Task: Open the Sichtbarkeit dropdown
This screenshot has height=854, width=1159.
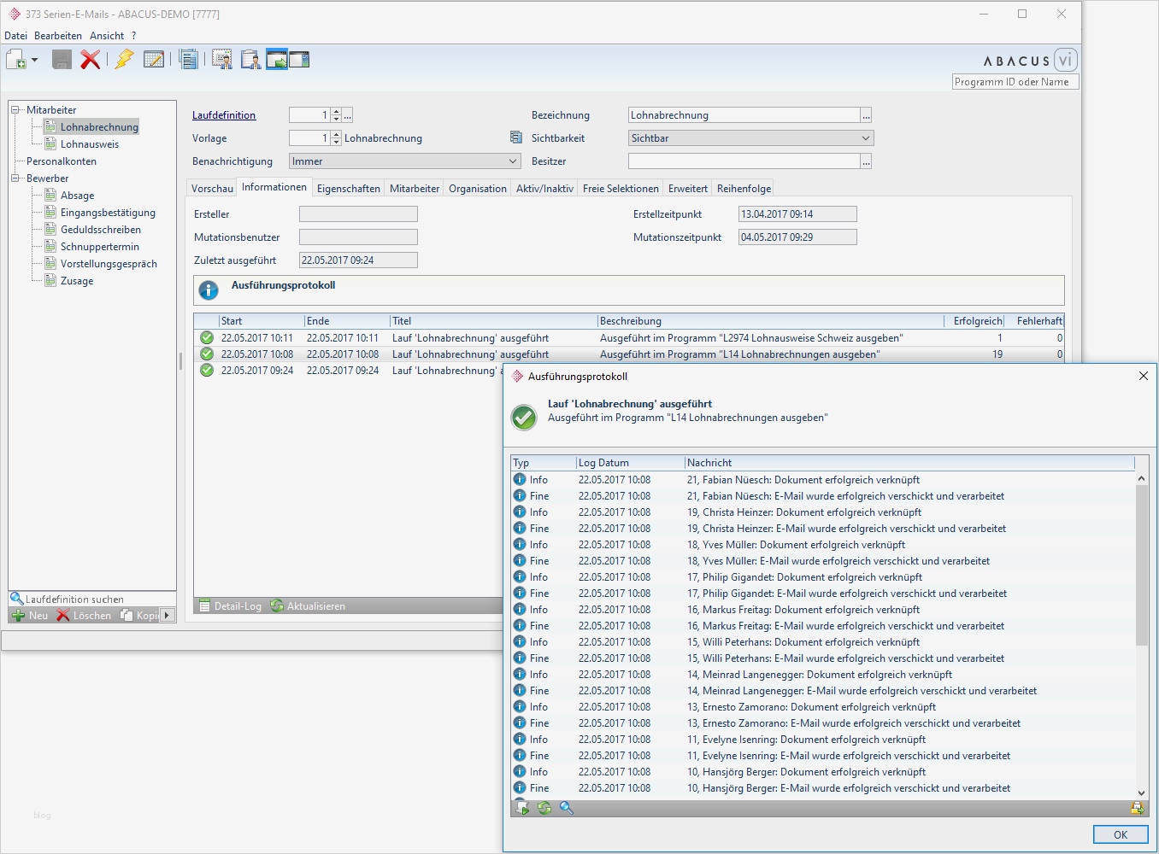Action: pyautogui.click(x=865, y=138)
